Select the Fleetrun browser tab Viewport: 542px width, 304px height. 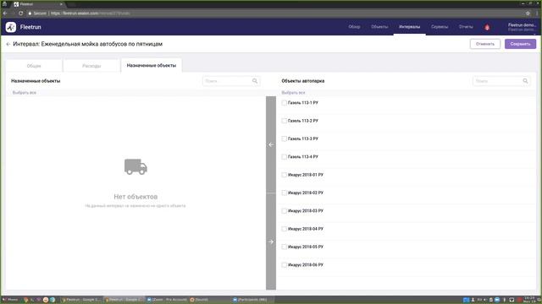tap(38, 4)
